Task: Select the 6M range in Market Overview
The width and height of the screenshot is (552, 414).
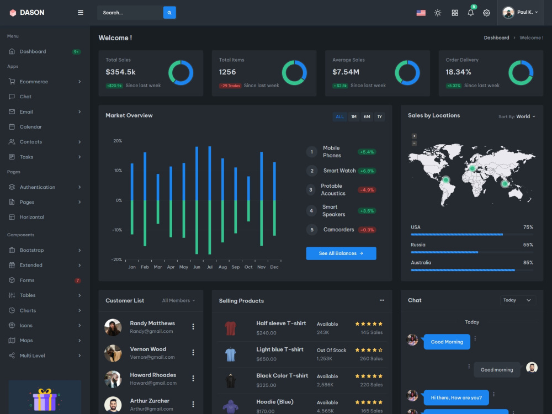Action: coord(367,116)
